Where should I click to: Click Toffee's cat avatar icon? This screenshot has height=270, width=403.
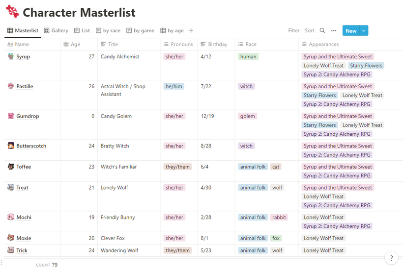(x=10, y=167)
